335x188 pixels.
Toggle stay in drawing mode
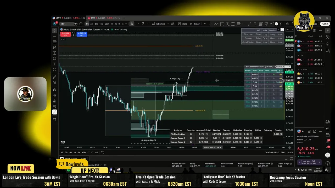point(54,96)
